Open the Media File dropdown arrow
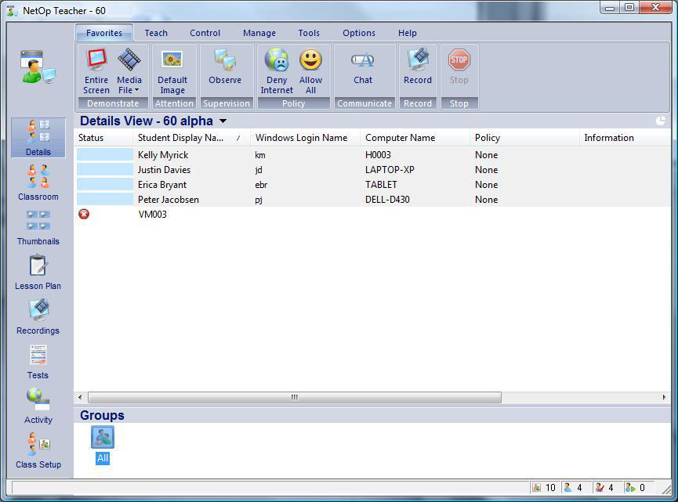Image resolution: width=678 pixels, height=502 pixels. coord(136,90)
